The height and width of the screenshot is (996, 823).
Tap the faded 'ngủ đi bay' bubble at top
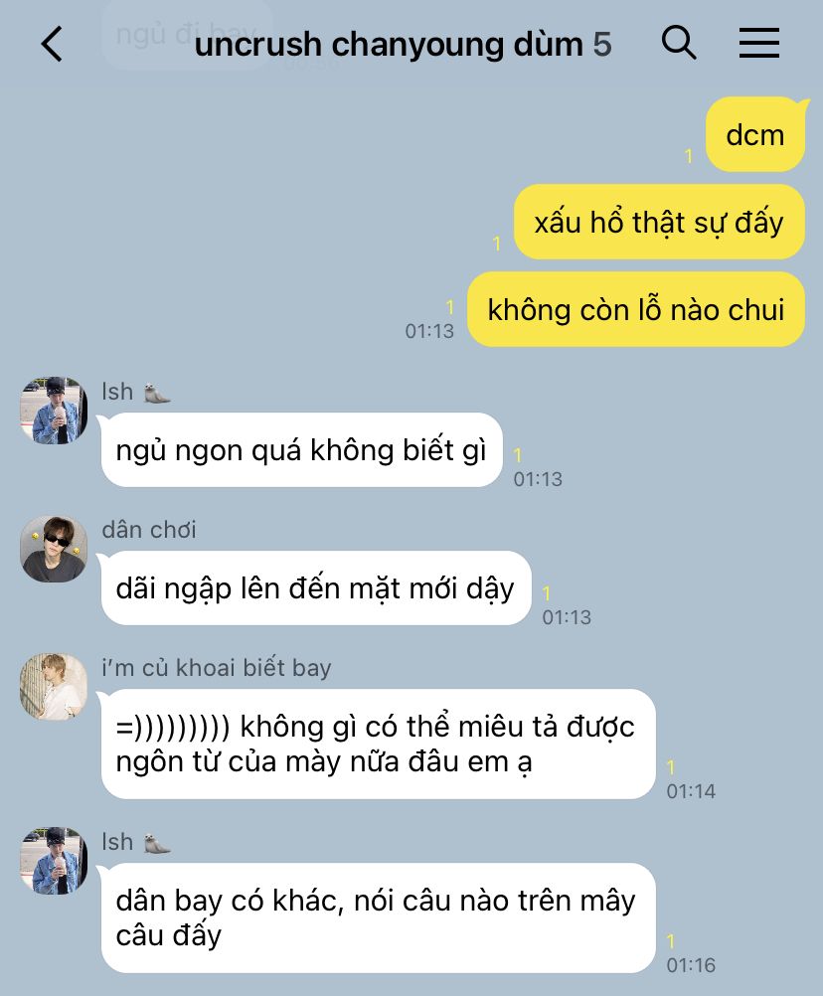point(187,34)
